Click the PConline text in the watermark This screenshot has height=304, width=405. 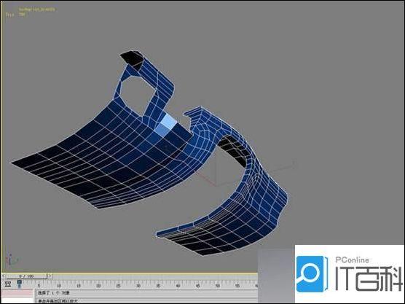[x=353, y=260]
